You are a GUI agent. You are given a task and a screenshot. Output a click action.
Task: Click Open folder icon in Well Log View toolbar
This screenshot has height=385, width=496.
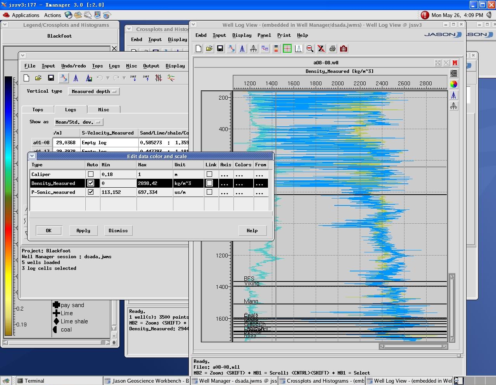[x=209, y=48]
